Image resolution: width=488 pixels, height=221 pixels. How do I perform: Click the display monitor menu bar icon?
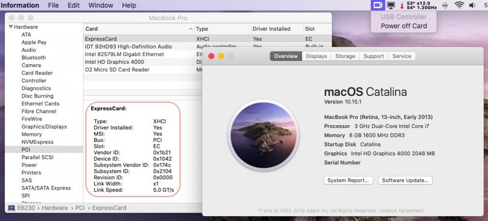click(x=391, y=5)
